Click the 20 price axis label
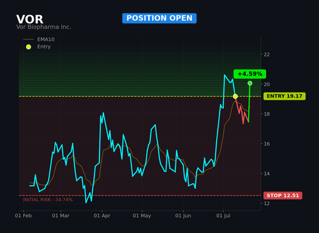The image size is (319, 233). point(267,84)
